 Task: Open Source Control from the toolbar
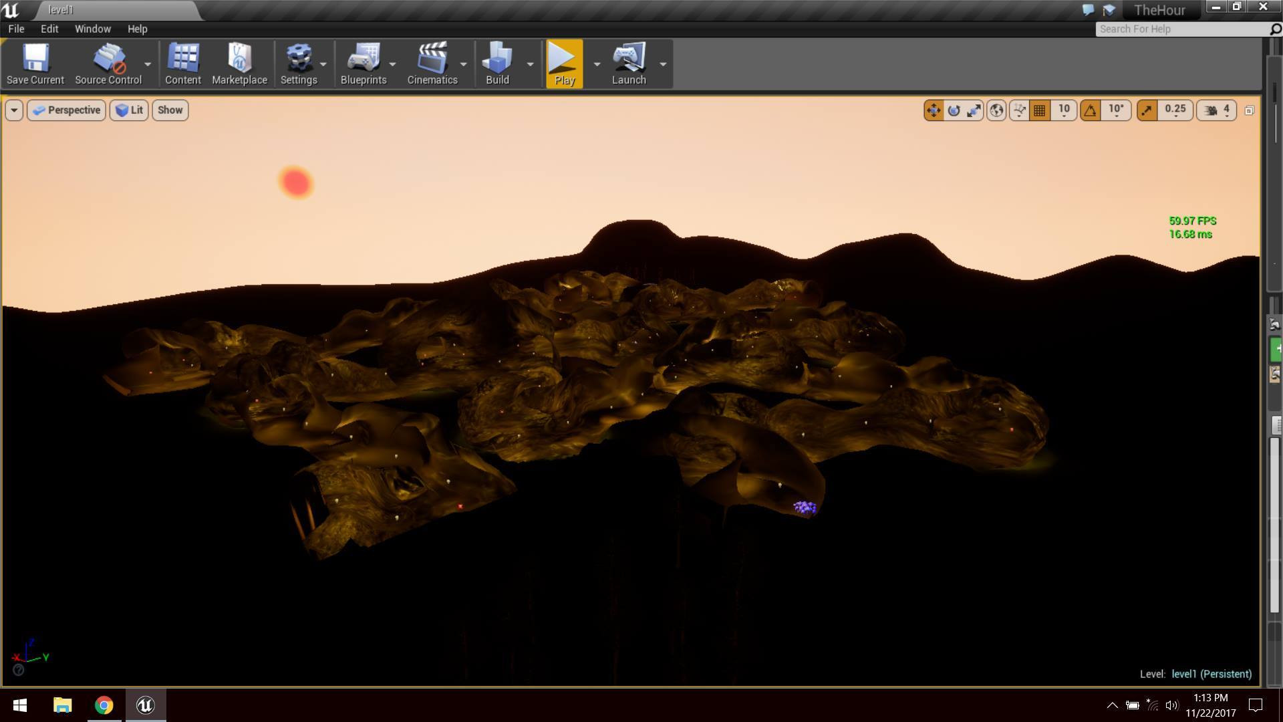pyautogui.click(x=108, y=64)
